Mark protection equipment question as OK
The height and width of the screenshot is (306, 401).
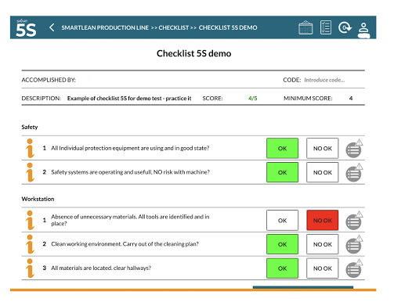pyautogui.click(x=282, y=148)
